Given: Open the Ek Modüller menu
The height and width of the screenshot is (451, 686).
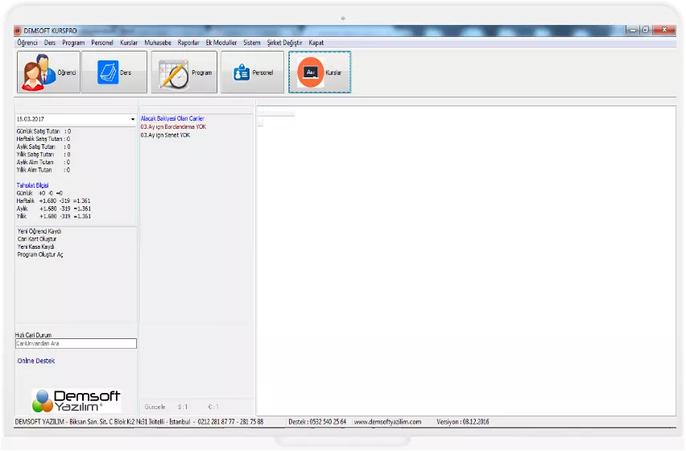Looking at the screenshot, I should pyautogui.click(x=221, y=43).
